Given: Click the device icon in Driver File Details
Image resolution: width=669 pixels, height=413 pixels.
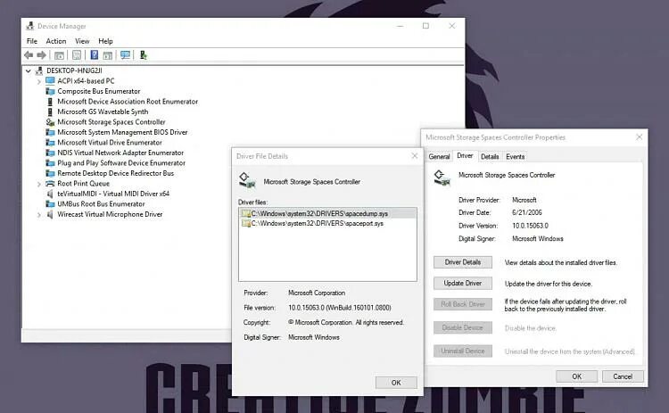Looking at the screenshot, I should (246, 180).
